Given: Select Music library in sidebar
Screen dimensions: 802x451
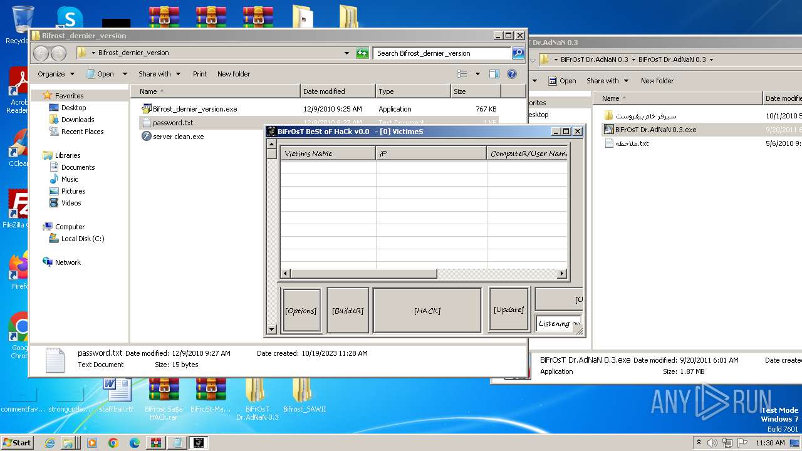Looking at the screenshot, I should (70, 179).
